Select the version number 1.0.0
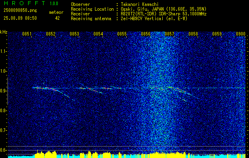The width and height of the screenshot is (249, 158). pos(54,4)
